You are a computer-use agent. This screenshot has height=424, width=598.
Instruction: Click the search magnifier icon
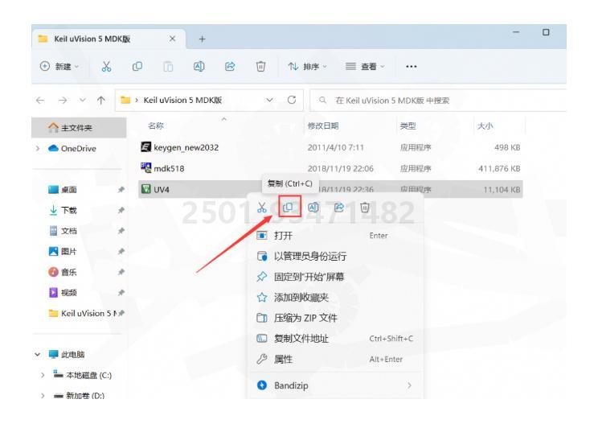322,101
